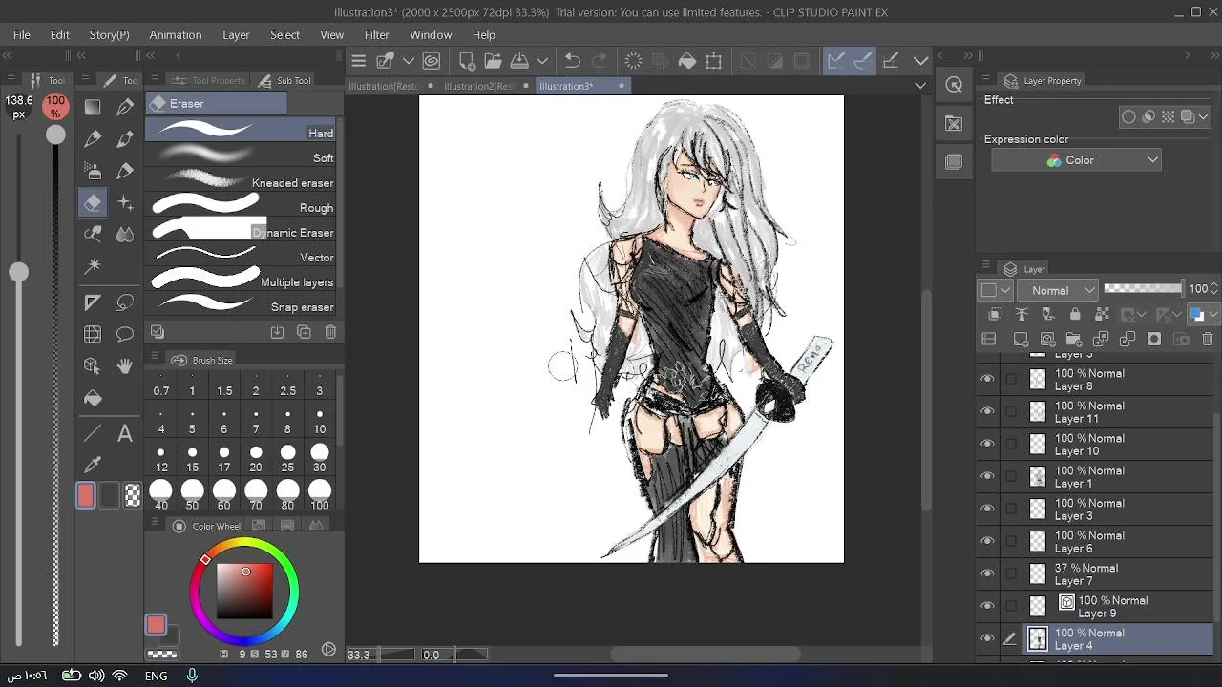This screenshot has width=1222, height=687.
Task: Hide Layer 1 via its eye icon
Action: tap(987, 476)
